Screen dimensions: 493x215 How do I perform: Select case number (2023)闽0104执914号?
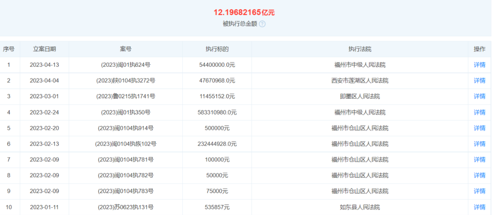click(126, 128)
